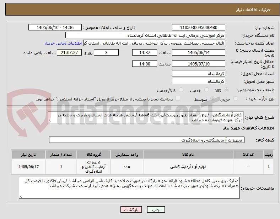Viewport: 280px width, 219px height.
Task: Click the response deadline time 14:37
Action: click(145, 53)
